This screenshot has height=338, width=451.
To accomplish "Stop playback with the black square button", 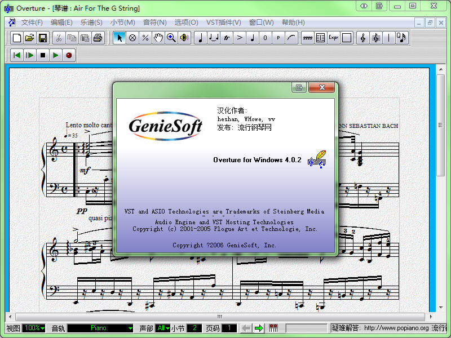I will (x=43, y=55).
